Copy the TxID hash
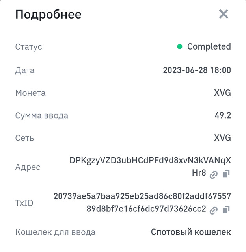 coord(226,209)
